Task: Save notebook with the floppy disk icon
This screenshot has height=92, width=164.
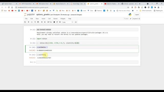Action: (25, 22)
